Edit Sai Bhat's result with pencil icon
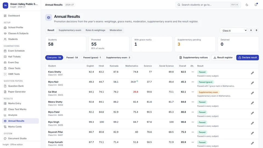The height and width of the screenshot is (148, 263). [x=252, y=93]
